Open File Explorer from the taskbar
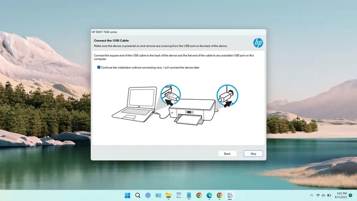Viewport: 357px width, 201px height. (169, 195)
